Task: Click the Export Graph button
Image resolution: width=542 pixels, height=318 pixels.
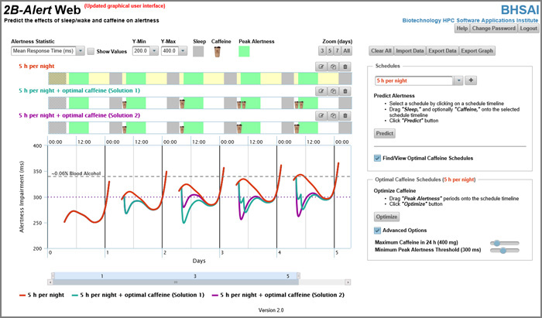Action: point(477,51)
